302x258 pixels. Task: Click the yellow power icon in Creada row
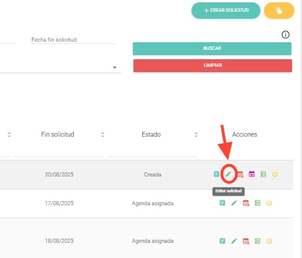275,174
